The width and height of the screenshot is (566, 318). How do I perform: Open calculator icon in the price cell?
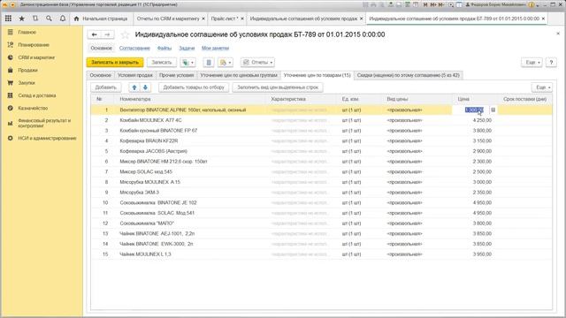[x=493, y=110]
